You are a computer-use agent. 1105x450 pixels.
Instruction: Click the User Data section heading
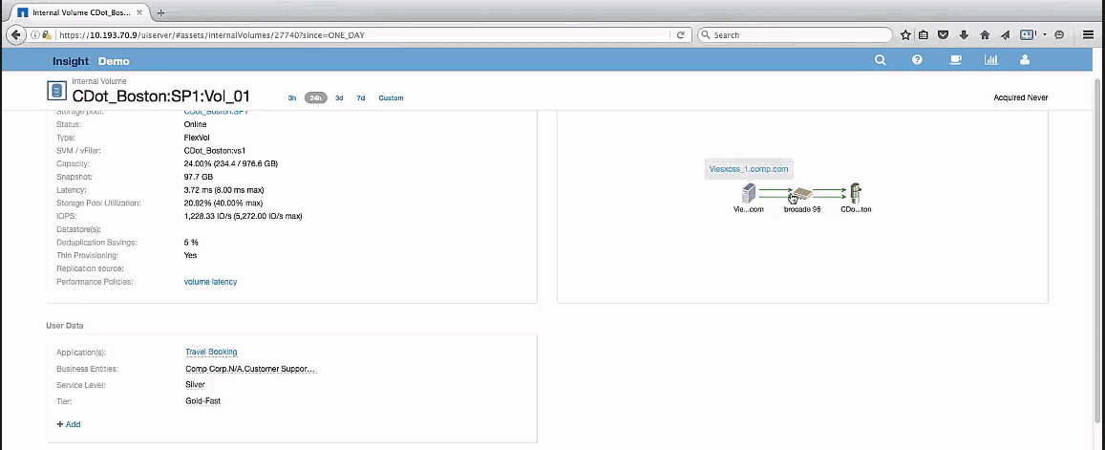point(65,326)
